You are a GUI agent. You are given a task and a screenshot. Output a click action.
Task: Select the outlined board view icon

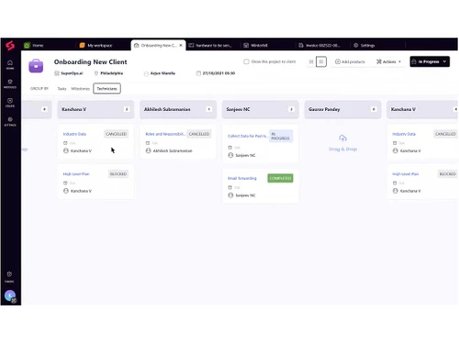point(321,61)
